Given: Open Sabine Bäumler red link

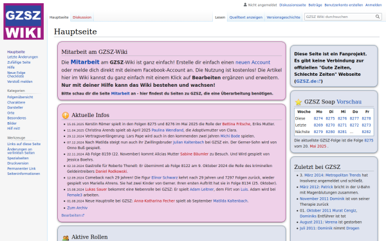Looking at the screenshot, I should click(194, 154).
